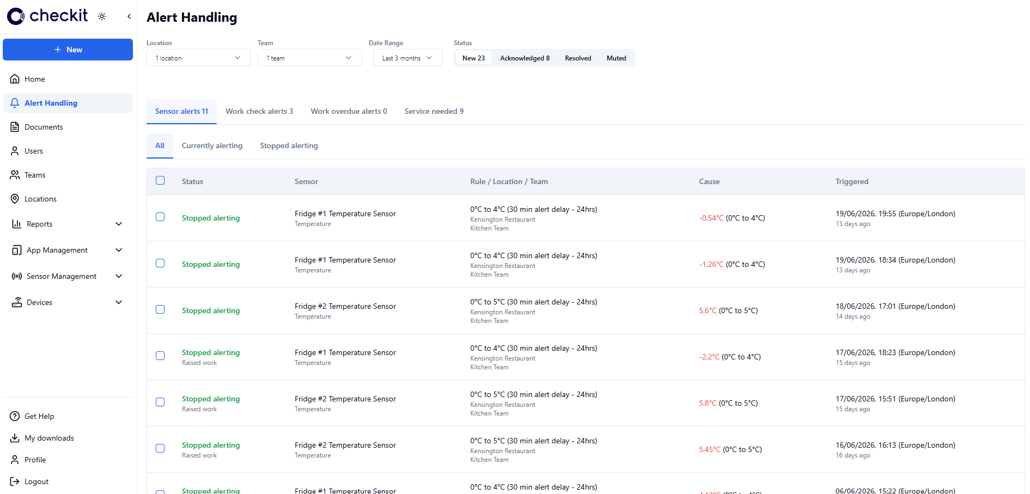Image resolution: width=1030 pixels, height=494 pixels.
Task: Tick the select-all checkbox in table header
Action: 160,180
